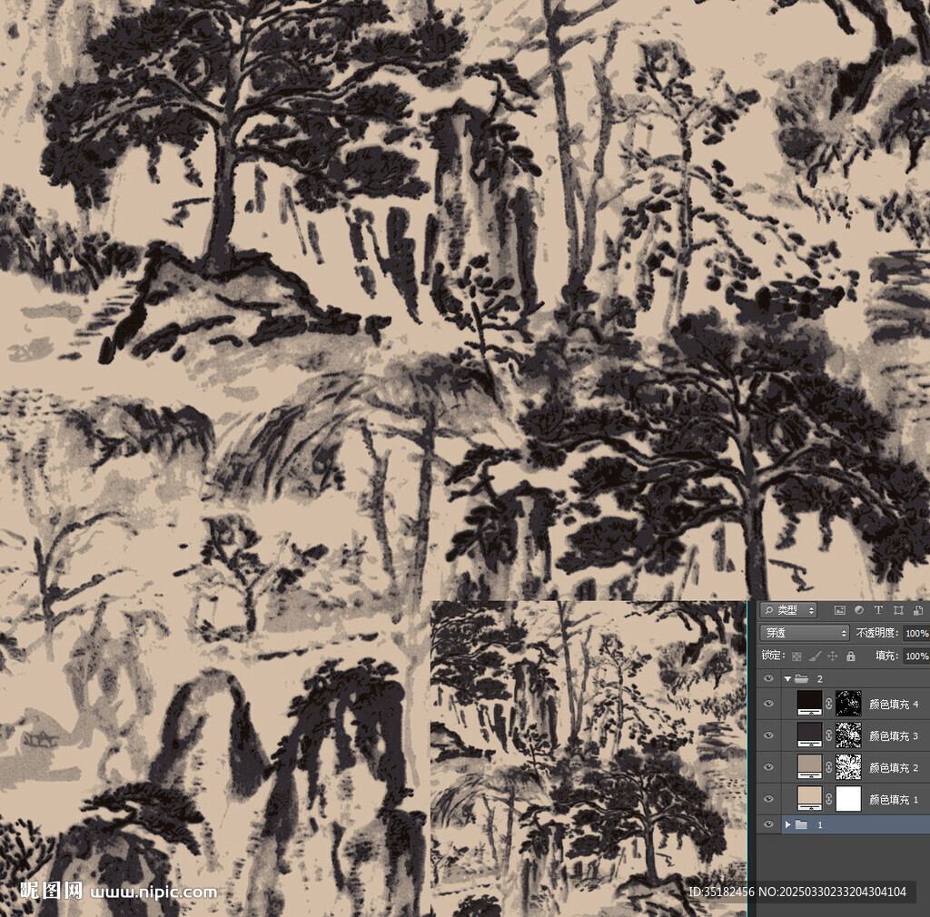
Task: Enable lock image pixels brush icon
Action: [x=814, y=656]
